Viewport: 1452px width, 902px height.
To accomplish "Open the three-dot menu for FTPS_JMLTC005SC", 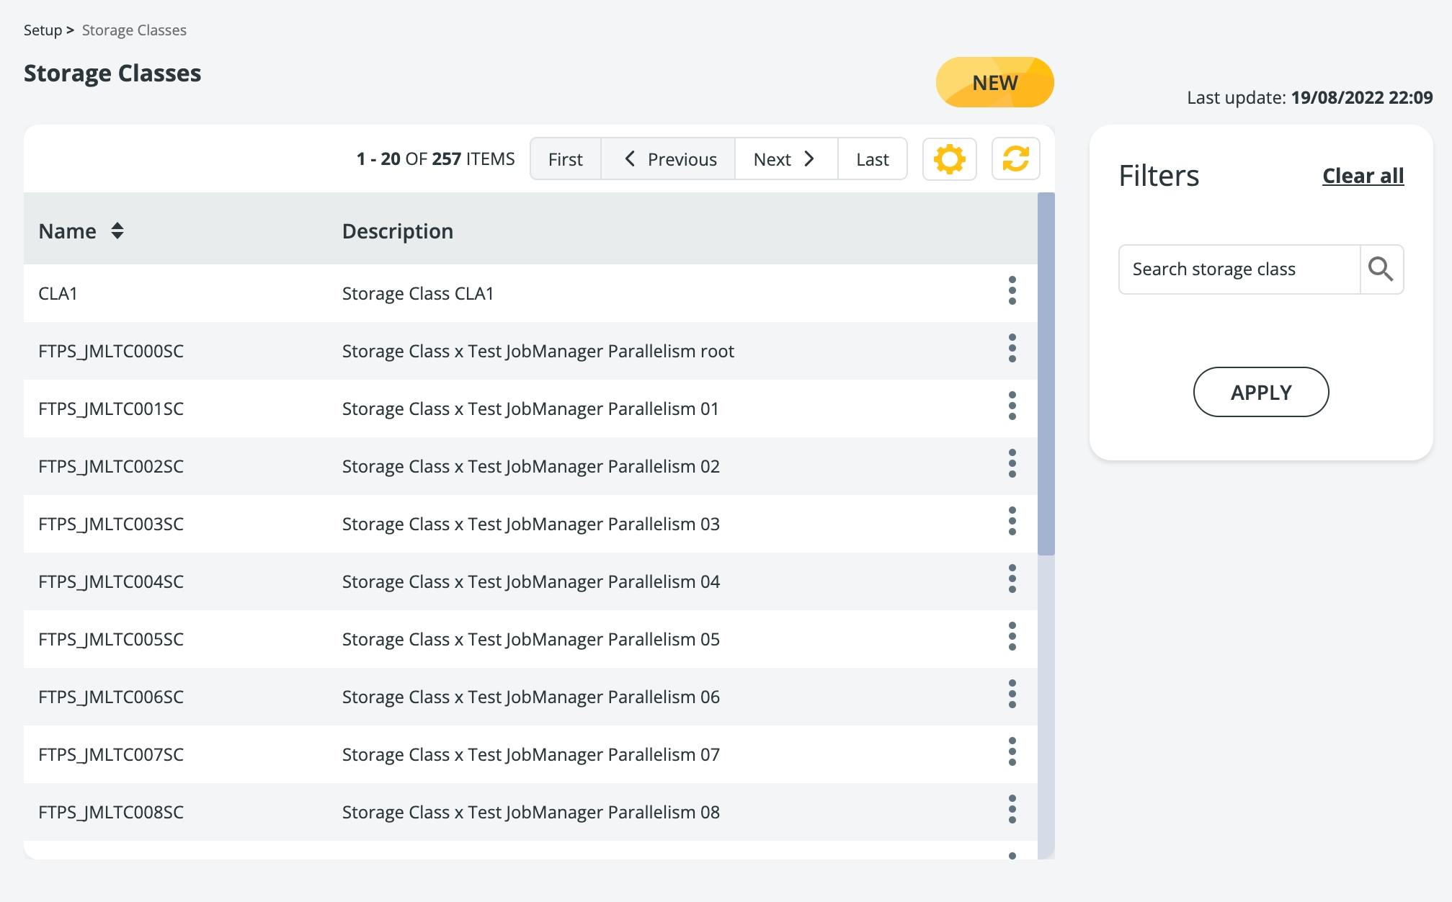I will [1012, 637].
